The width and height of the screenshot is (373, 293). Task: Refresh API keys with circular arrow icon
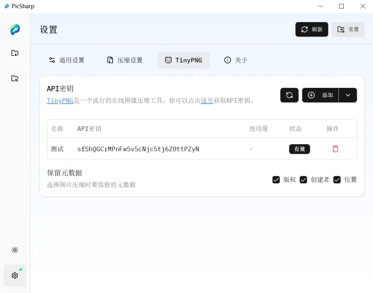[289, 95]
